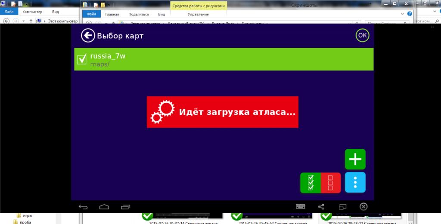Viewport: 441px width, 224px height.
Task: Click the resize screen icon in the bottom bar
Action: (342, 206)
